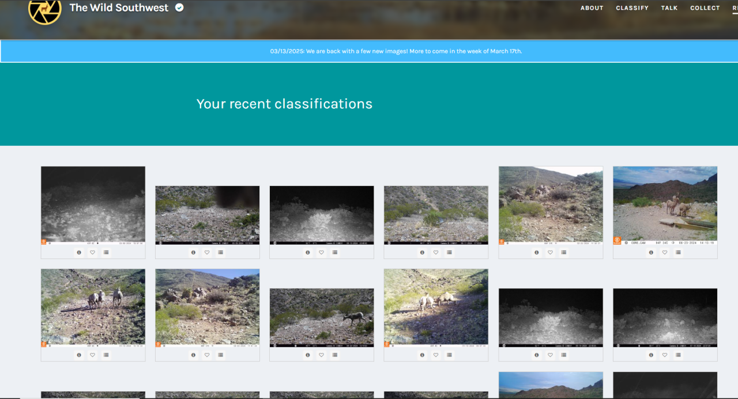
Task: Open The Wild Southwest project home link
Action: [119, 7]
